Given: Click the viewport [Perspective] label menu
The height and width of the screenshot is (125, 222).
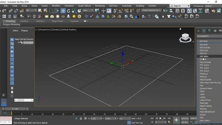Looking at the screenshot, I should point(44,30).
